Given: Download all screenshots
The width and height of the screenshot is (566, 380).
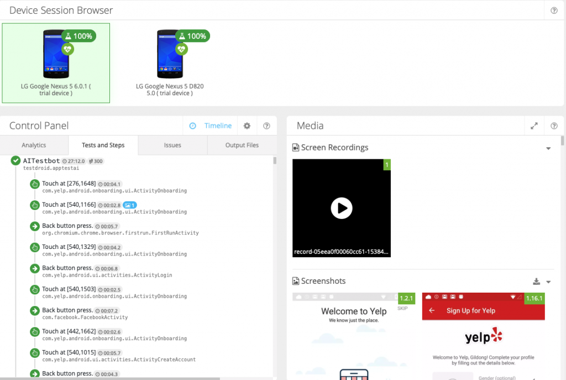Looking at the screenshot, I should (536, 282).
